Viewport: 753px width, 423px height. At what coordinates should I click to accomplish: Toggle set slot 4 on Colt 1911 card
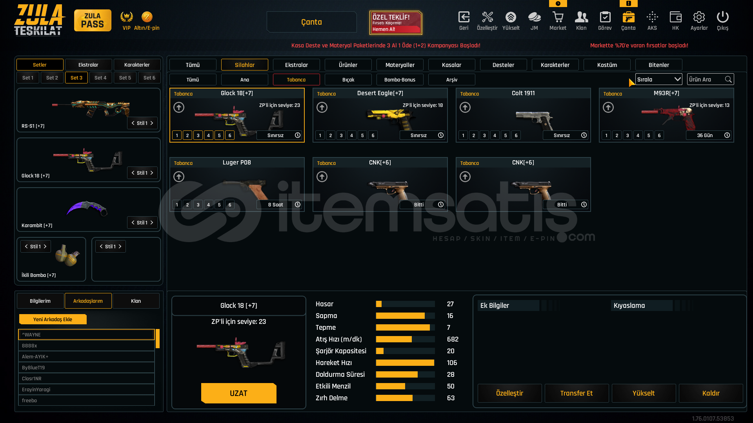point(495,135)
